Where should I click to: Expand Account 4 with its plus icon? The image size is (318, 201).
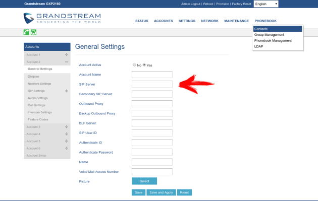point(67,134)
